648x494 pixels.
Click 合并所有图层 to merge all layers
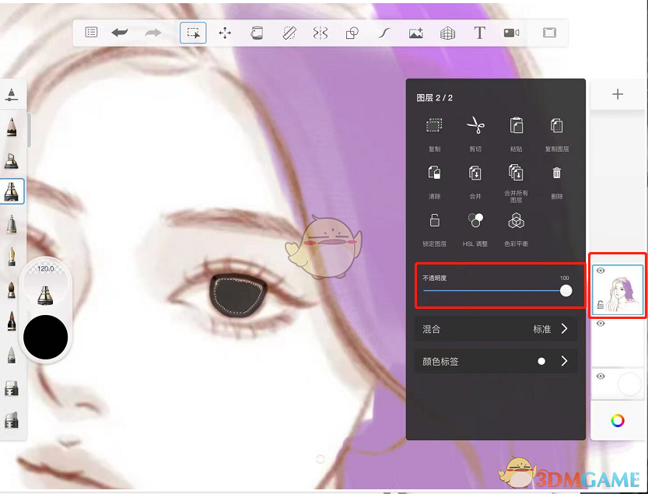516,173
